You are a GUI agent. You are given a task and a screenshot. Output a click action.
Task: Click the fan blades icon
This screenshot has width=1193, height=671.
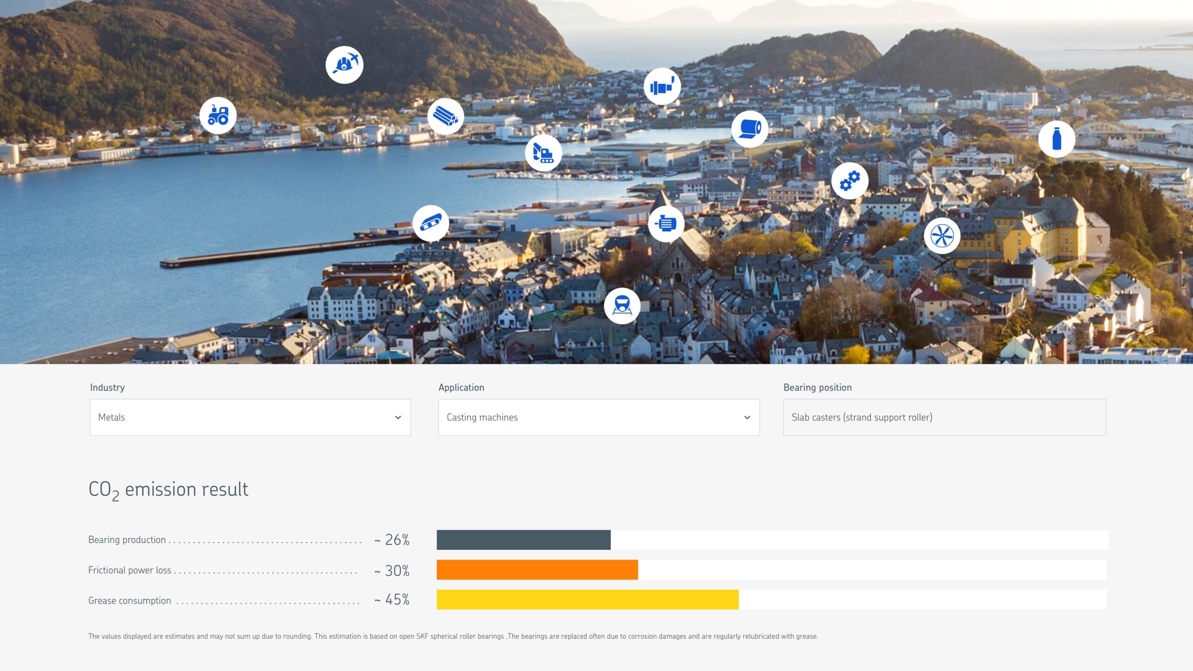tap(942, 236)
